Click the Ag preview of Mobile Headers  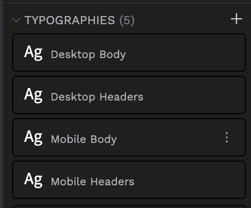coord(33,180)
